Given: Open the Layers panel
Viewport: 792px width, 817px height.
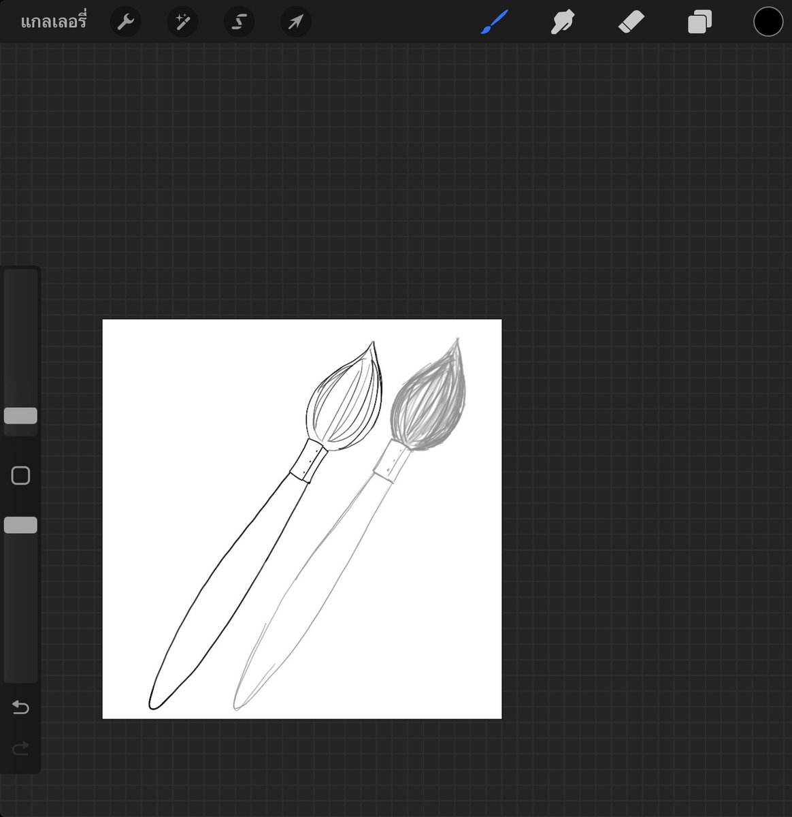Looking at the screenshot, I should (x=699, y=22).
